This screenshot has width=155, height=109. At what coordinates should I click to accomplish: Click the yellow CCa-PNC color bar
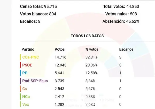pyautogui.click(x=20, y=57)
